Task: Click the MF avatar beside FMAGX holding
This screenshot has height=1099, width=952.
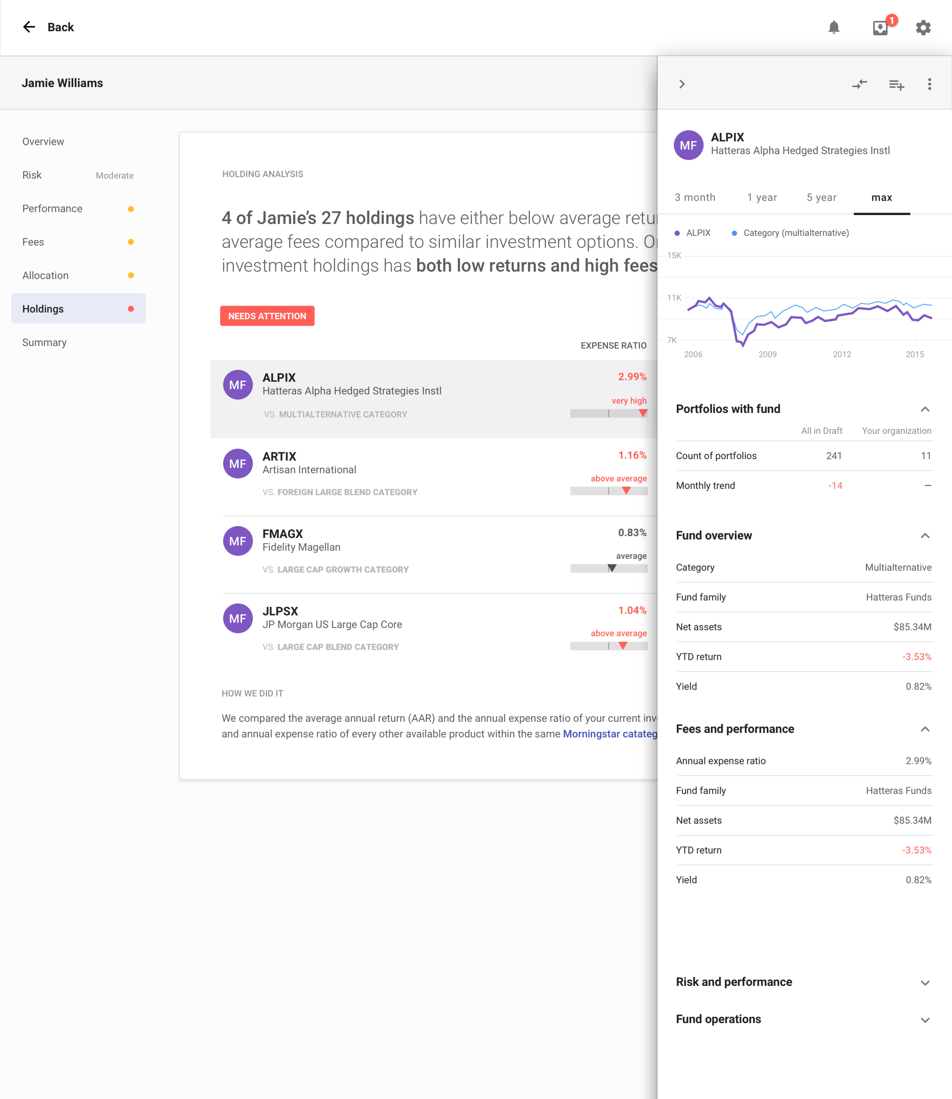Action: (x=238, y=541)
